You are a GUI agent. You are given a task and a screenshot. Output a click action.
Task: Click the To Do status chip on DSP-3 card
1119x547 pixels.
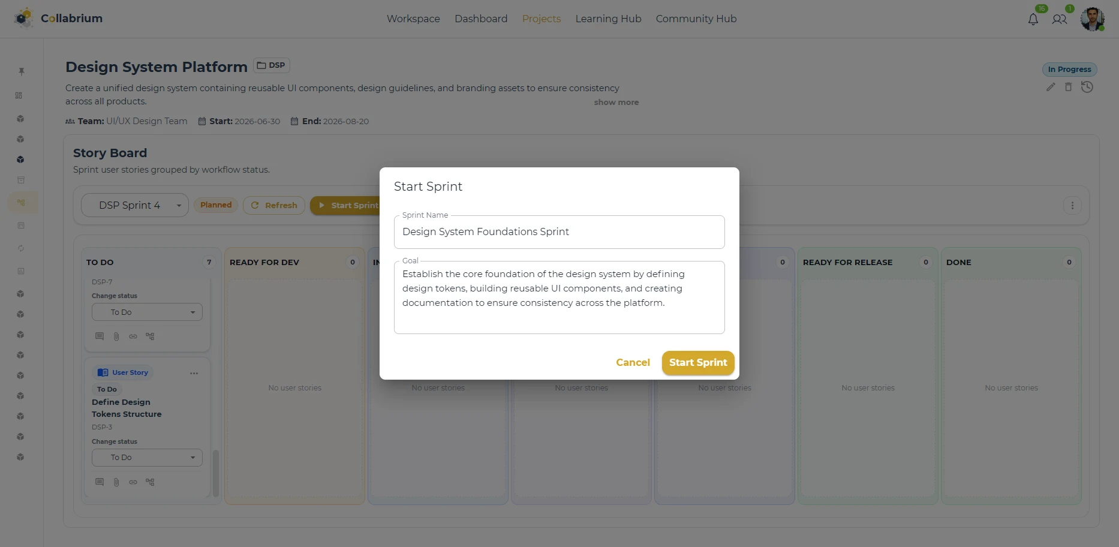coord(107,389)
